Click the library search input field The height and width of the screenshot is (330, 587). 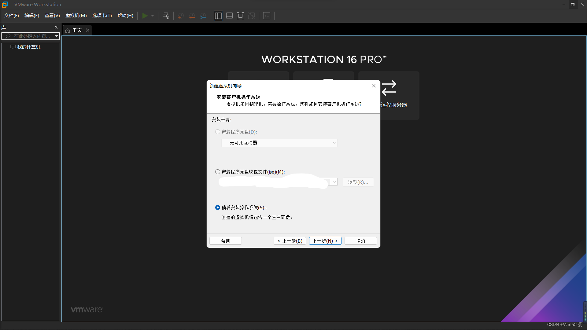coord(31,36)
